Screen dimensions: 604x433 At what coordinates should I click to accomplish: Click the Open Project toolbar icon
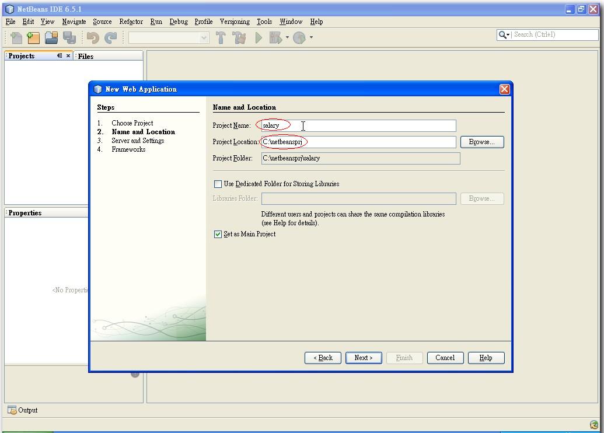click(x=51, y=37)
